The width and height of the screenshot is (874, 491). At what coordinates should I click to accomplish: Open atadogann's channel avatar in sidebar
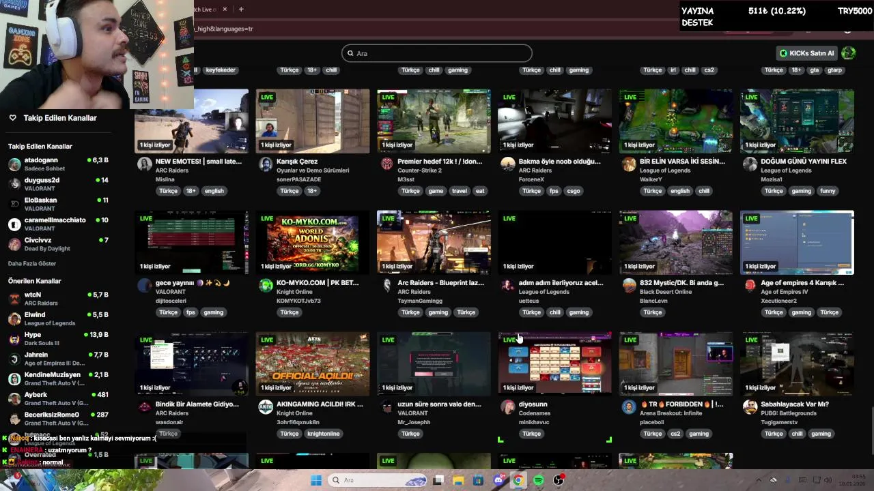pyautogui.click(x=14, y=164)
